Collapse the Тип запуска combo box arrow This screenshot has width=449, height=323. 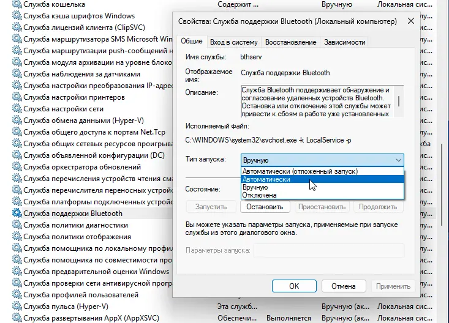[398, 160]
